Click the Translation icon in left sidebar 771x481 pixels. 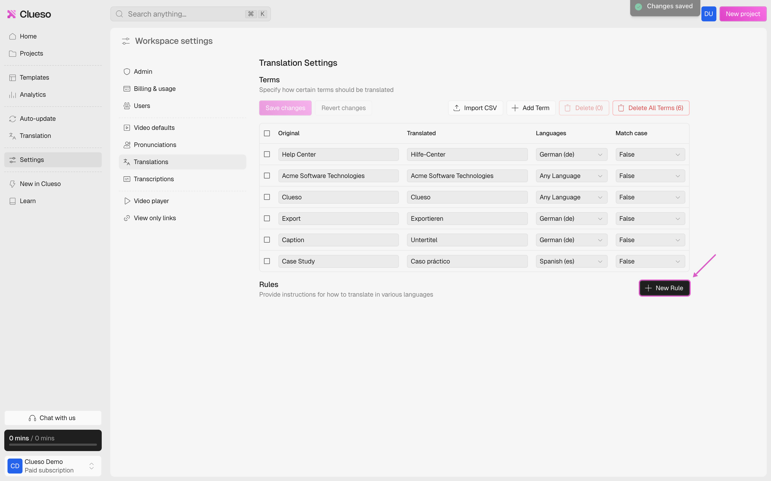[12, 136]
